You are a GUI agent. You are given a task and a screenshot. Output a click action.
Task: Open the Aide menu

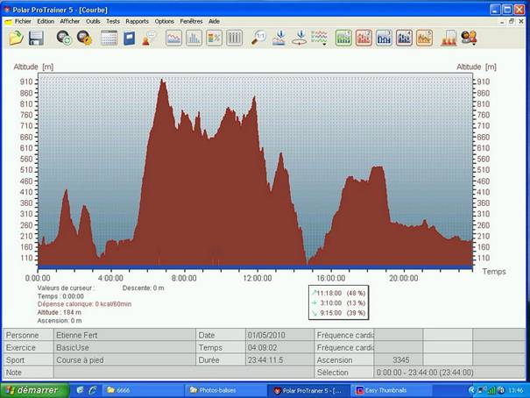point(214,20)
